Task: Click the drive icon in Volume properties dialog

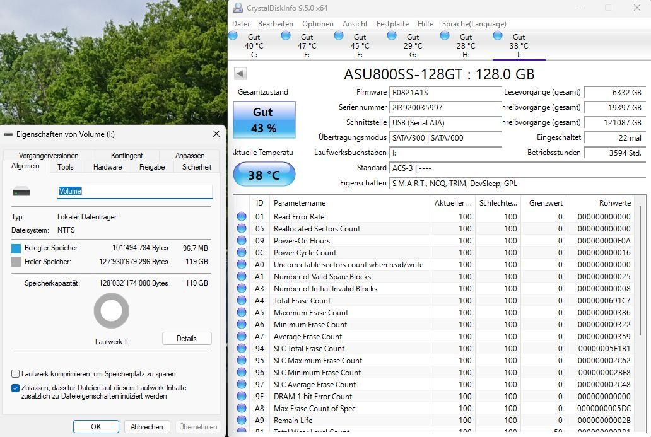Action: point(21,192)
